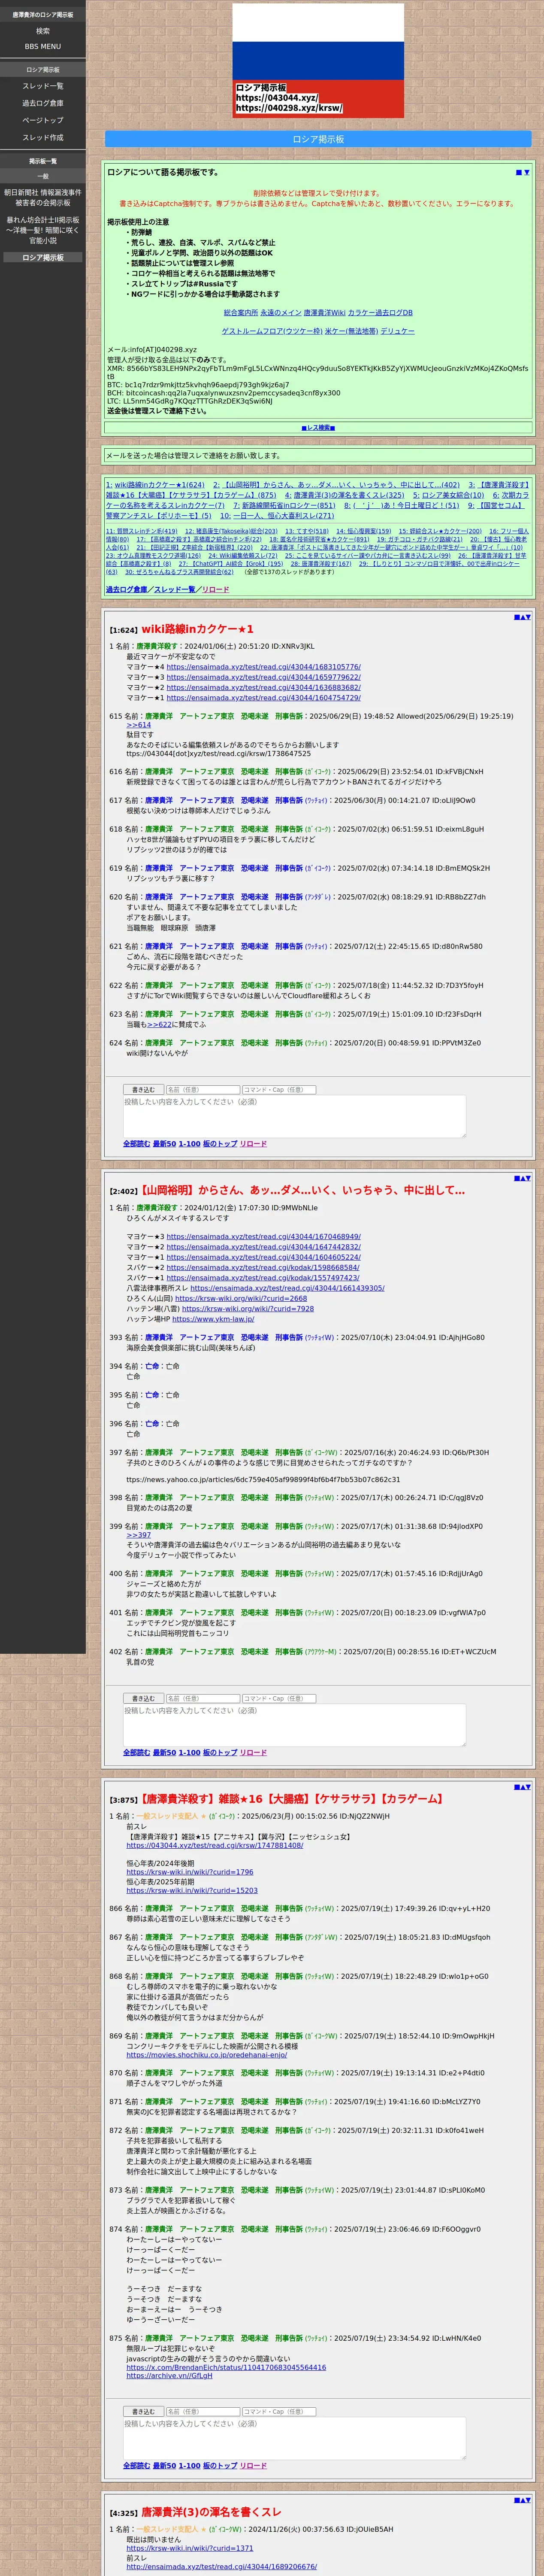Click the ▲ arrow above the 雑談★16 thread

point(522,1787)
